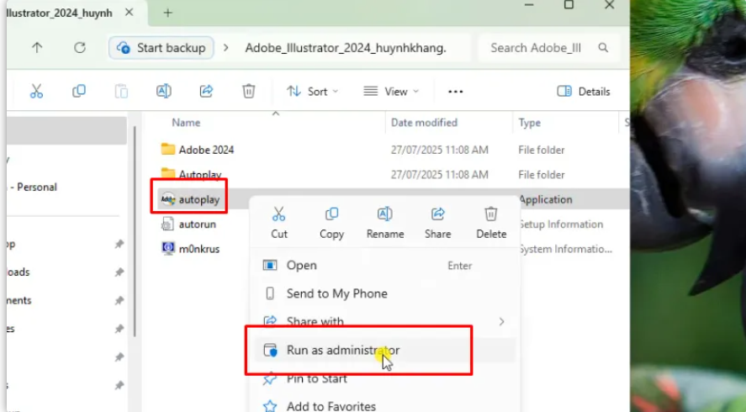This screenshot has height=412, width=746.
Task: Go up one folder level
Action: (37, 48)
